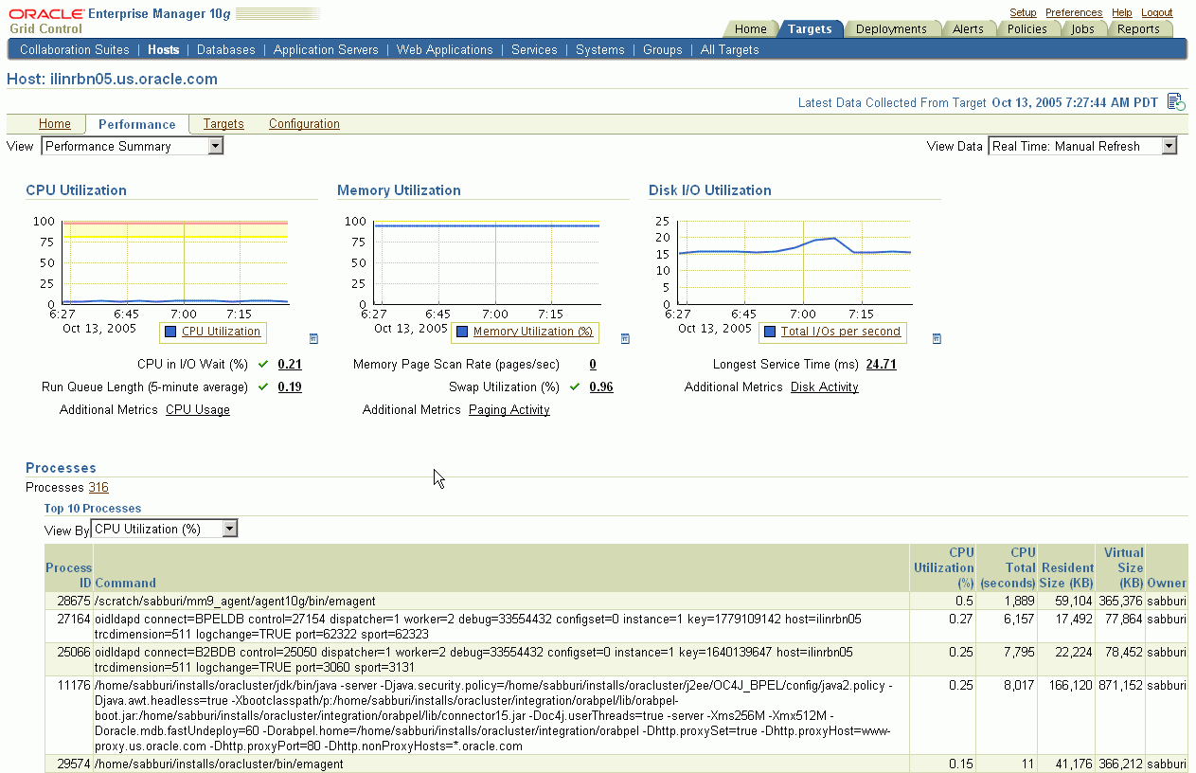Screen dimensions: 1196x773
Task: Open the Performance Summary view dropdown
Action: point(216,145)
